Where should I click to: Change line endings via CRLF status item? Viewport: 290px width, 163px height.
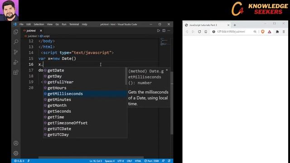(x=129, y=161)
